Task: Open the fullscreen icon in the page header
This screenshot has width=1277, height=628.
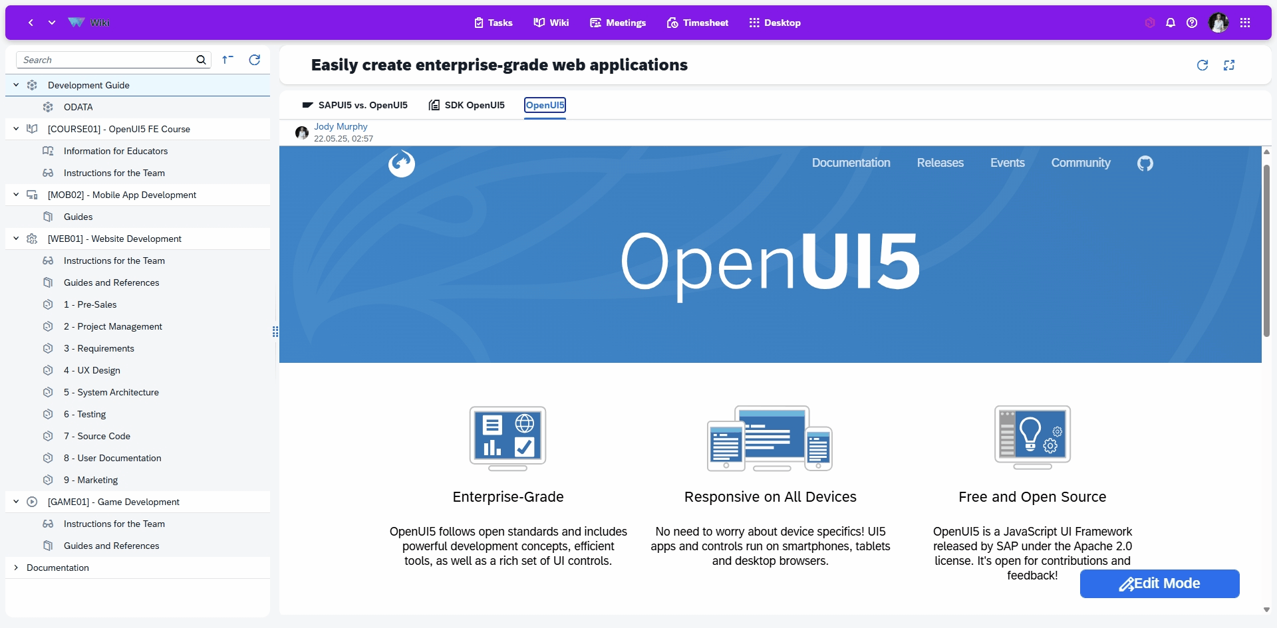Action: point(1228,65)
